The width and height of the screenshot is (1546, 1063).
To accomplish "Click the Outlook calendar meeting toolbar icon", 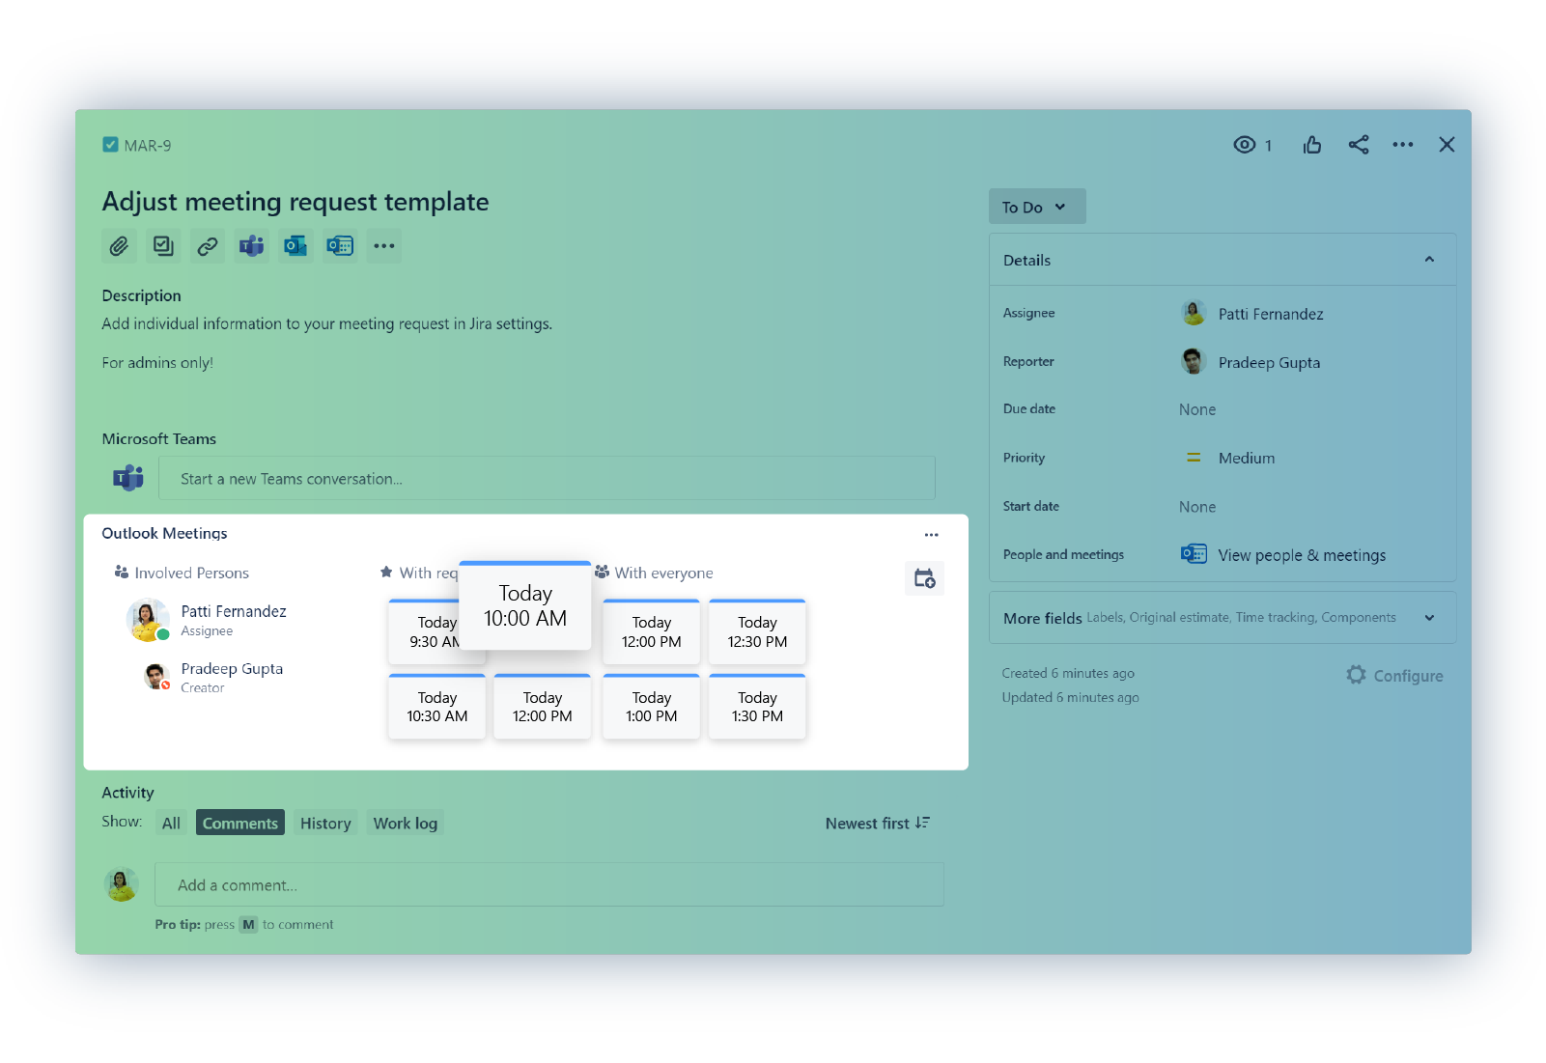I will click(x=340, y=246).
